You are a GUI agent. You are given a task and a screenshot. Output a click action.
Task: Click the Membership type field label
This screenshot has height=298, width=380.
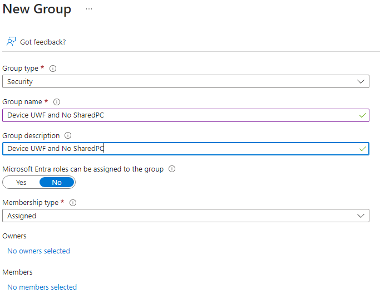click(x=31, y=202)
